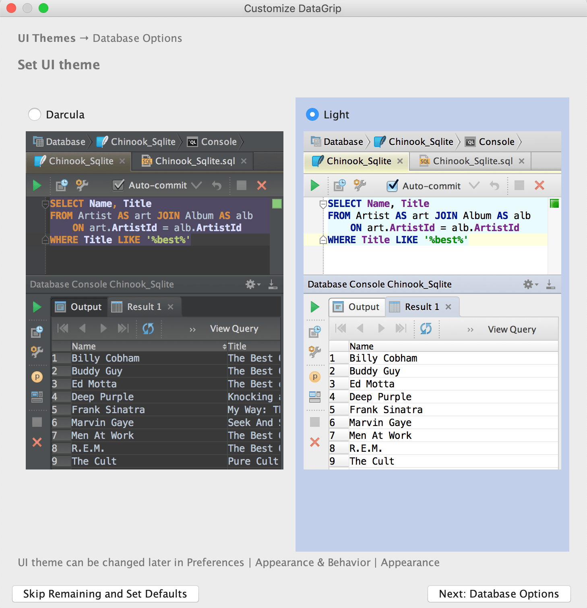This screenshot has width=587, height=608.
Task: Collapse SELECT fold marker in Darcula editor
Action: 45,204
